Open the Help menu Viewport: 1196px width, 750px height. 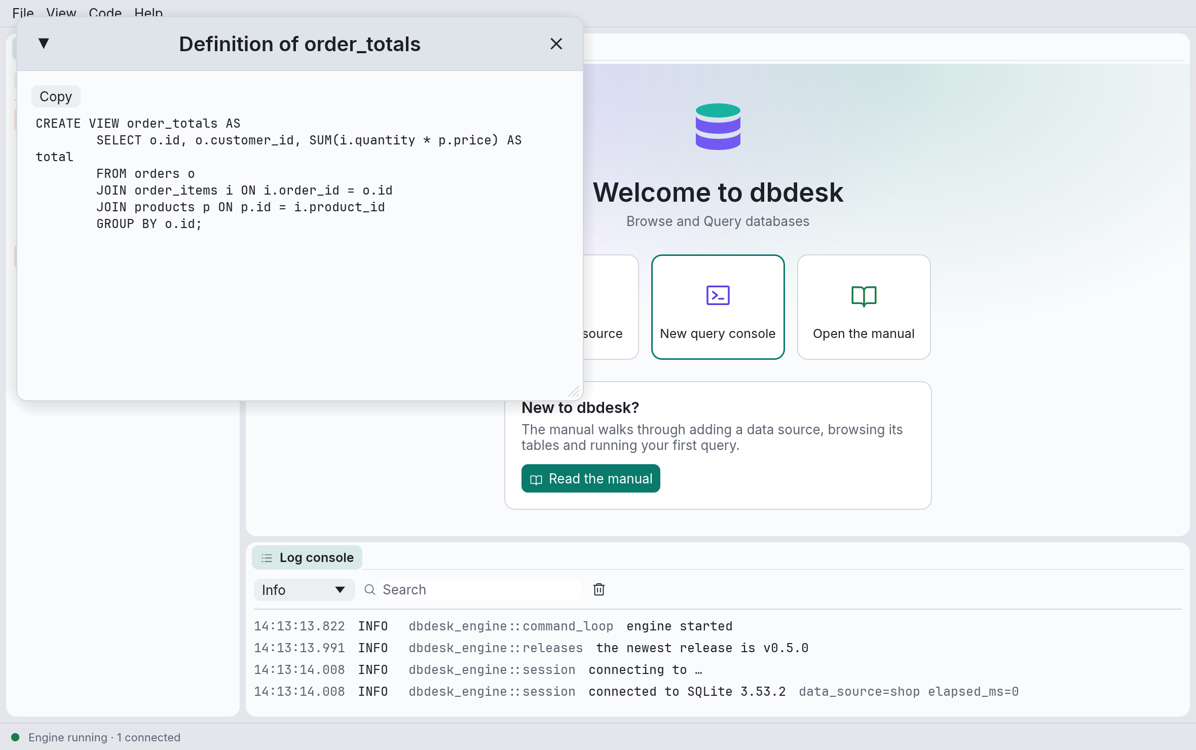coord(148,13)
